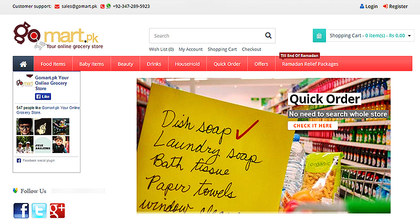This screenshot has height=220, width=420.
Task: Open My Account link
Action: click(x=190, y=49)
